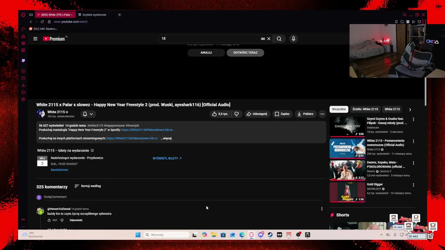Image resolution: width=445 pixels, height=250 pixels.
Task: Open notification bell dropdown for White 2115
Action: click(88, 114)
